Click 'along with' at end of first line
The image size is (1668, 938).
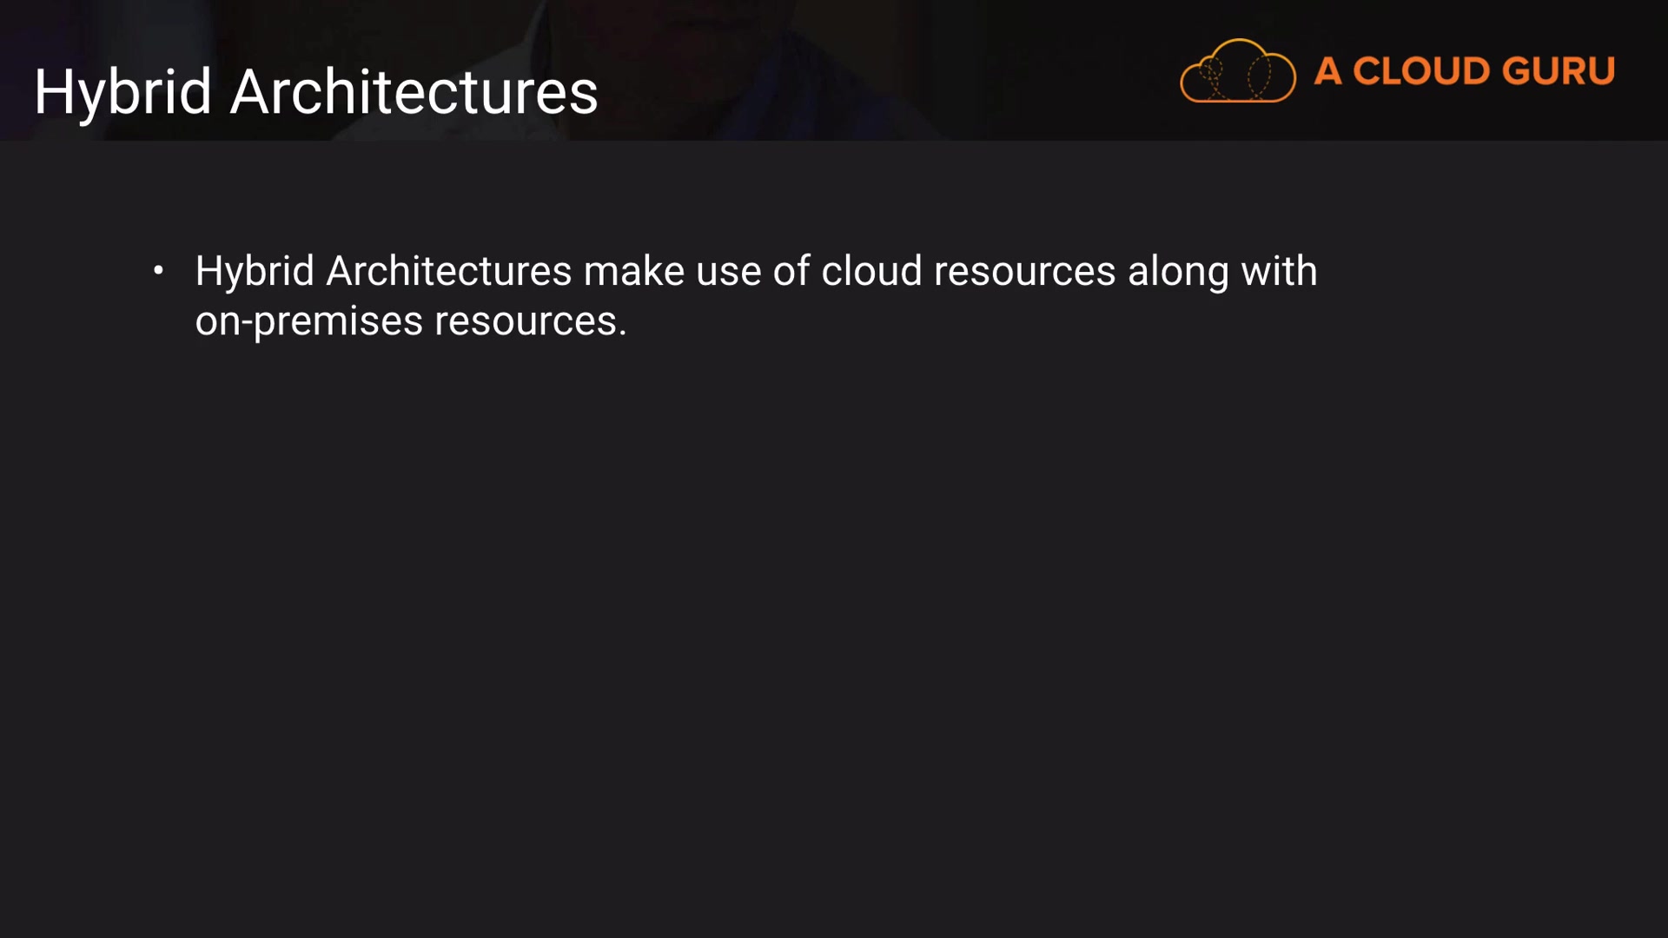click(x=1222, y=271)
